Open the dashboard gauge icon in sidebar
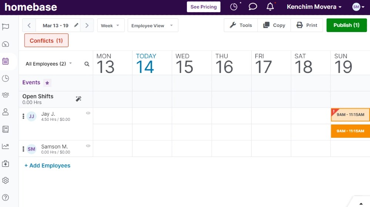This screenshot has height=207, width=370. point(6,44)
